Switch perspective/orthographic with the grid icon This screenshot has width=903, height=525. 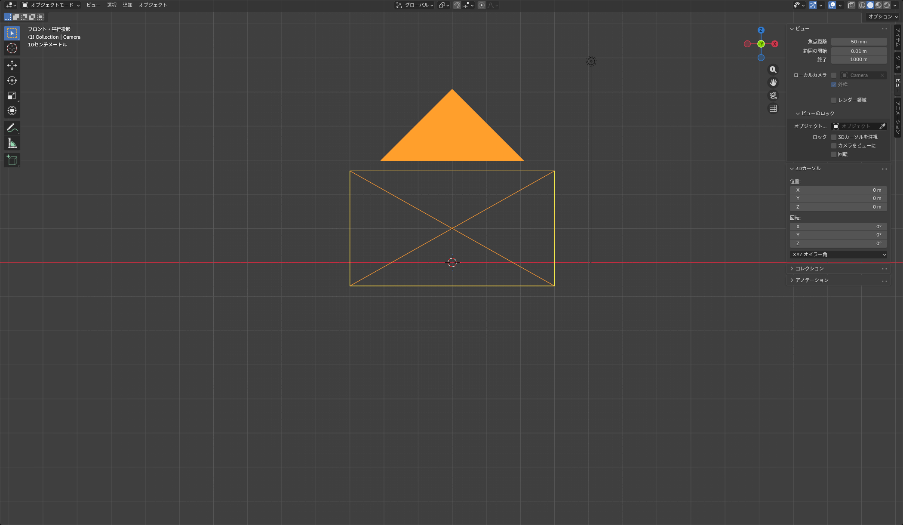click(x=773, y=108)
